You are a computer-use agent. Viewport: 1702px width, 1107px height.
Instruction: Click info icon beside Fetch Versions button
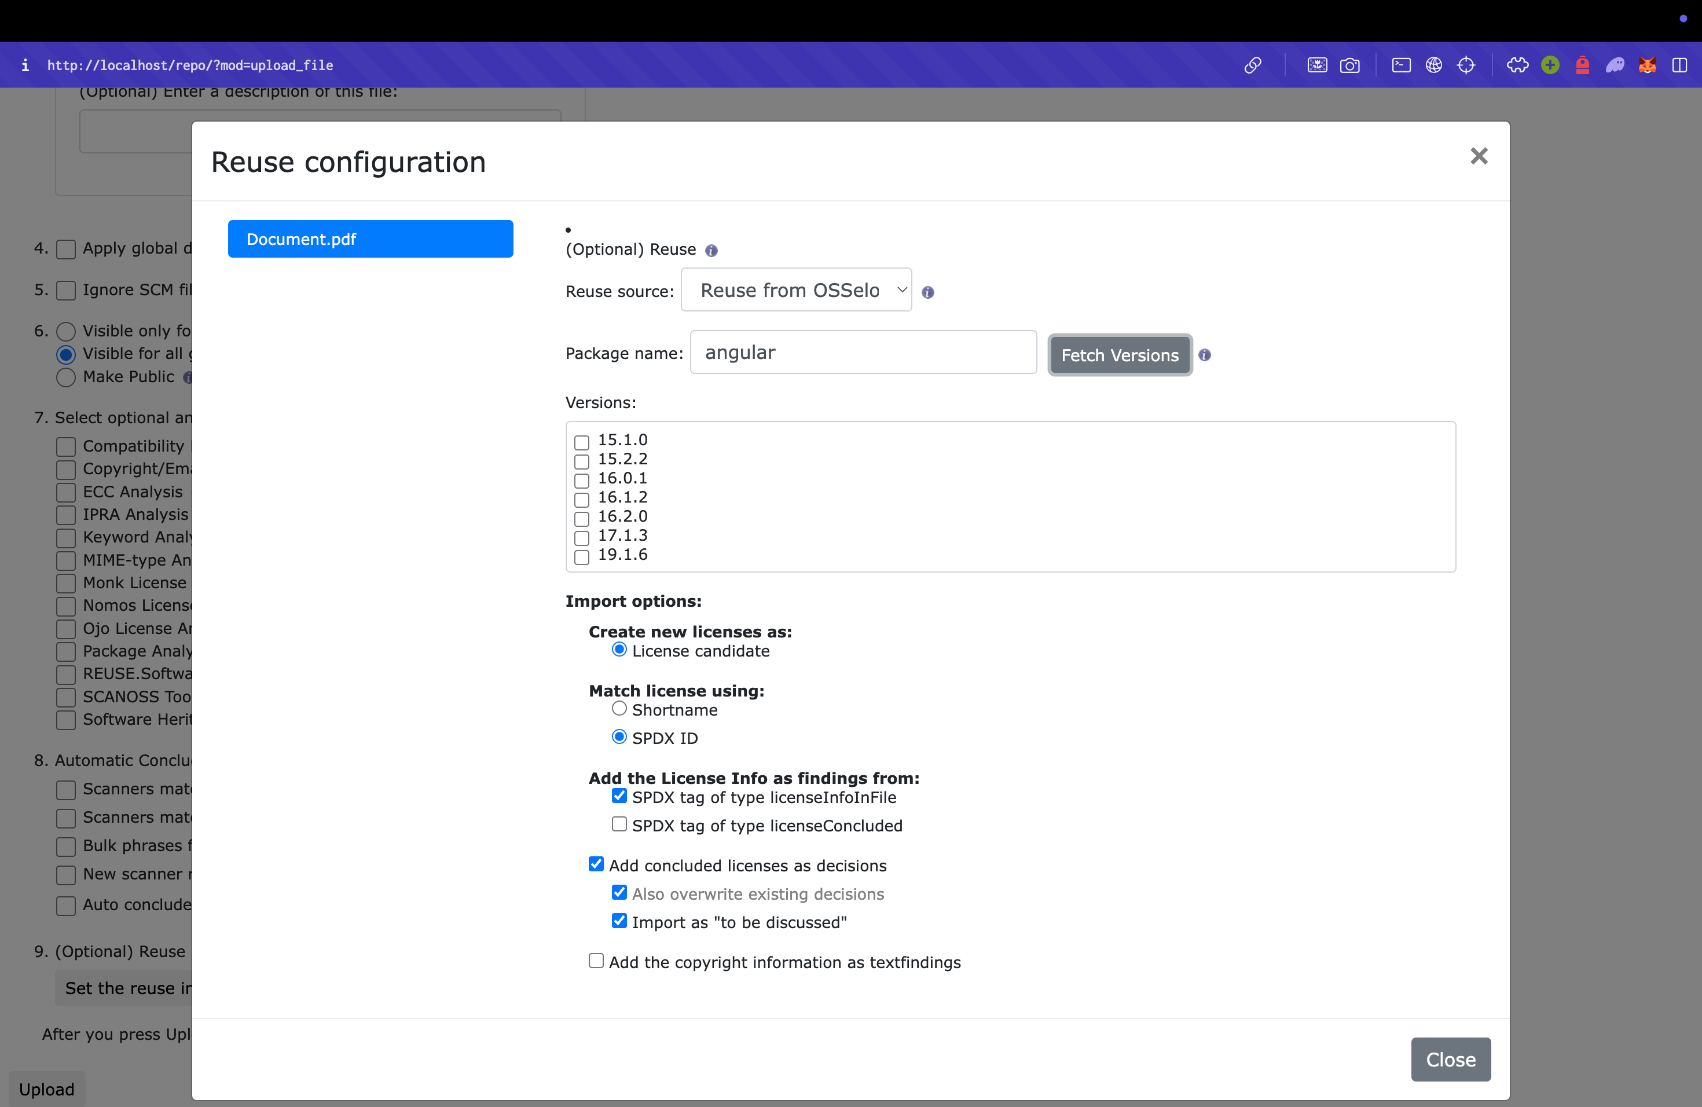1204,355
